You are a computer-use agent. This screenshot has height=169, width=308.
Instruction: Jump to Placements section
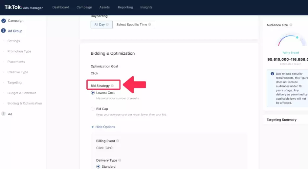[16, 62]
